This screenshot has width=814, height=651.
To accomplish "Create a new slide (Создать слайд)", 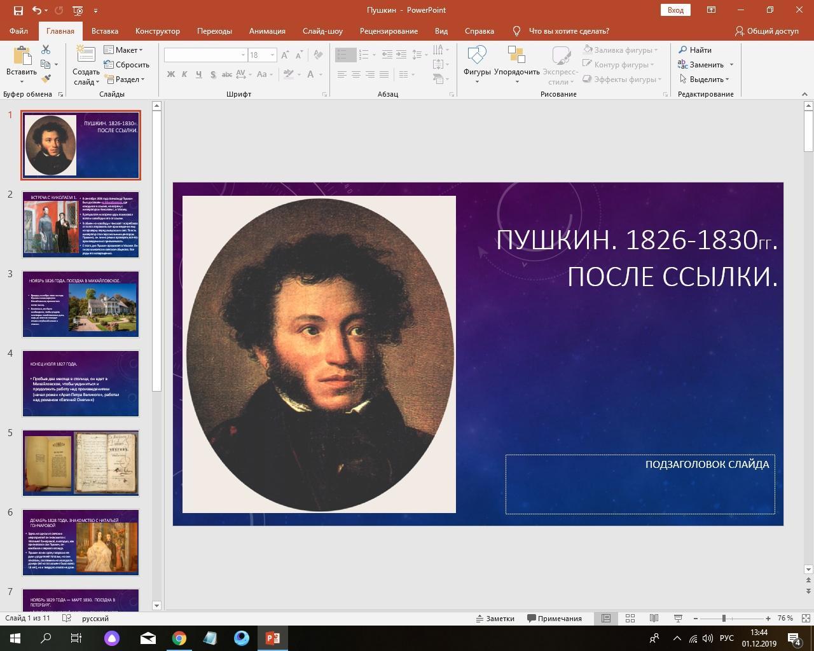I will 86,65.
